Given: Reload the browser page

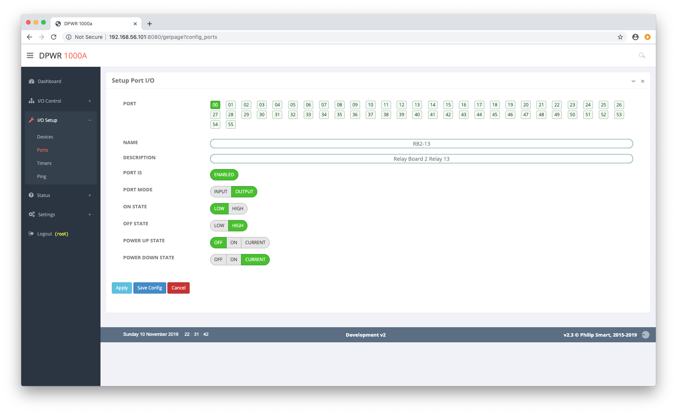Looking at the screenshot, I should (x=54, y=37).
